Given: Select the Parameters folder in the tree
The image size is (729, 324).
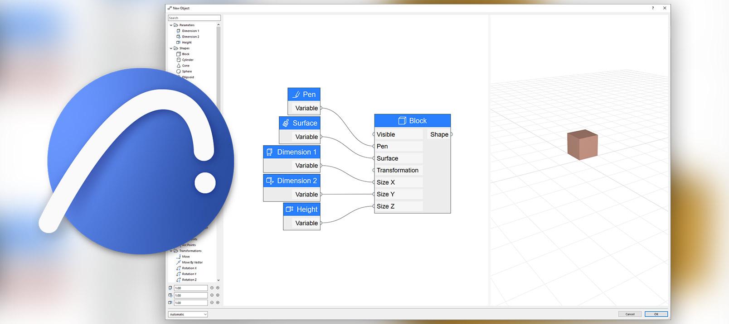Looking at the screenshot, I should coord(185,25).
